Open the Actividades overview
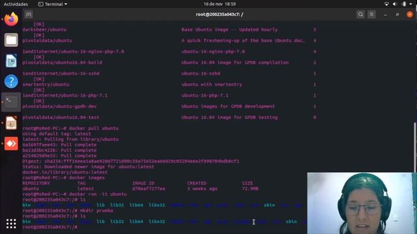The width and height of the screenshot is (417, 234). click(x=16, y=4)
